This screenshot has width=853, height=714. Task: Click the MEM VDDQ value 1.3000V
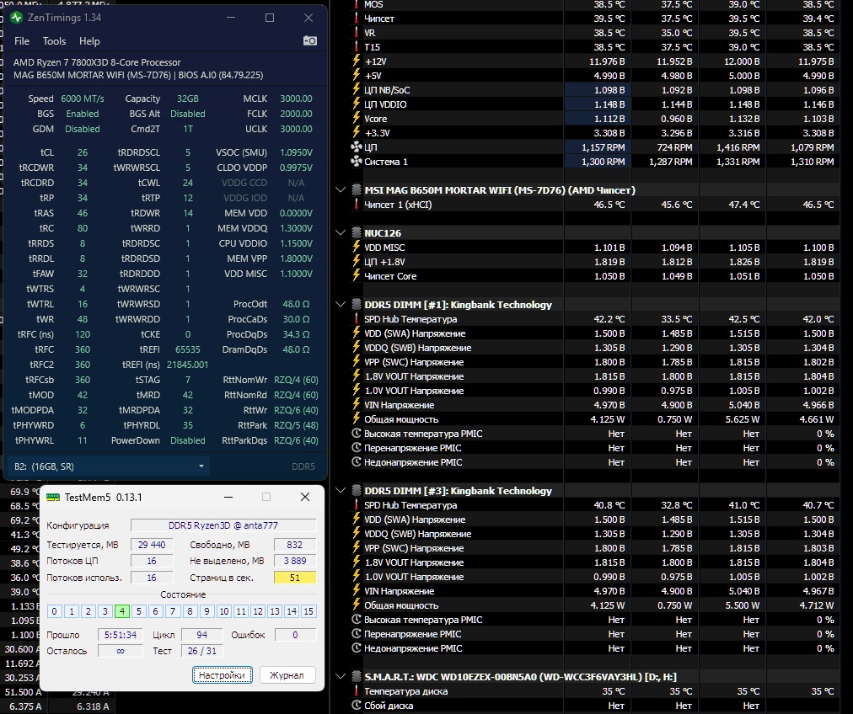(x=297, y=228)
